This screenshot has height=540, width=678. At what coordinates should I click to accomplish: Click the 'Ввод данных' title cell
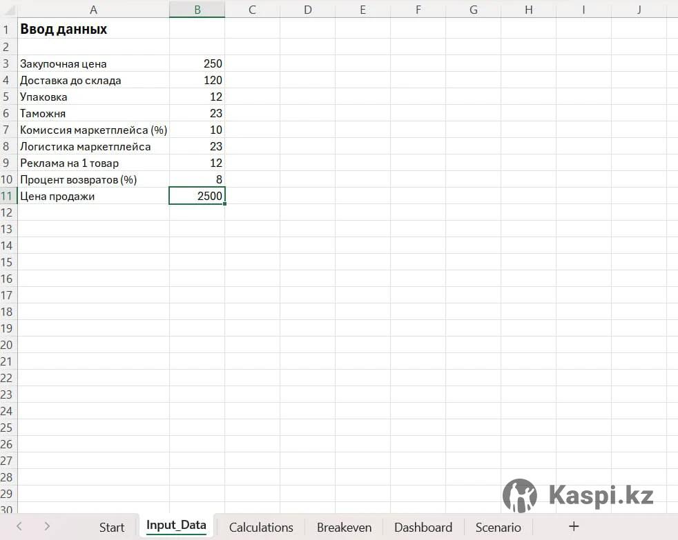93,30
